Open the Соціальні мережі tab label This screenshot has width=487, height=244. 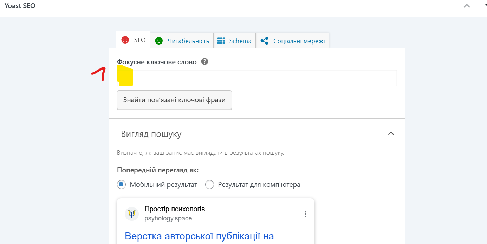tap(299, 41)
